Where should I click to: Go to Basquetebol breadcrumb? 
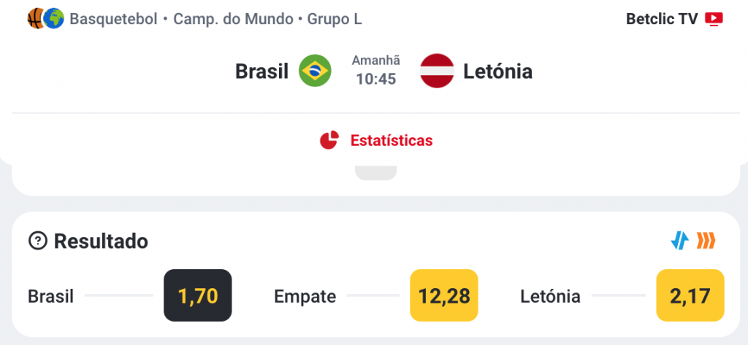pyautogui.click(x=113, y=19)
